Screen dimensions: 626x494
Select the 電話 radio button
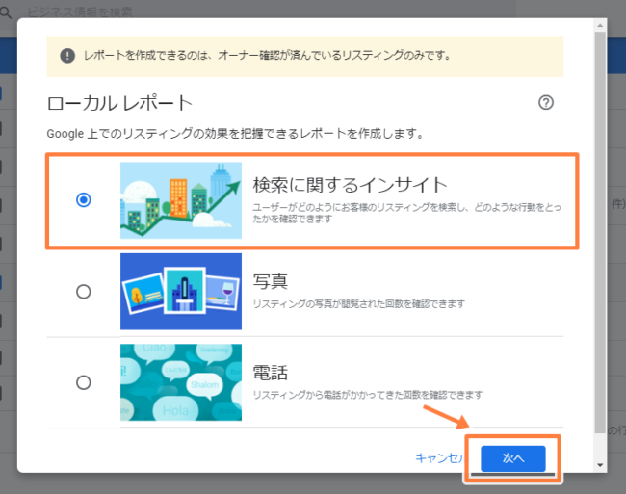(x=84, y=382)
